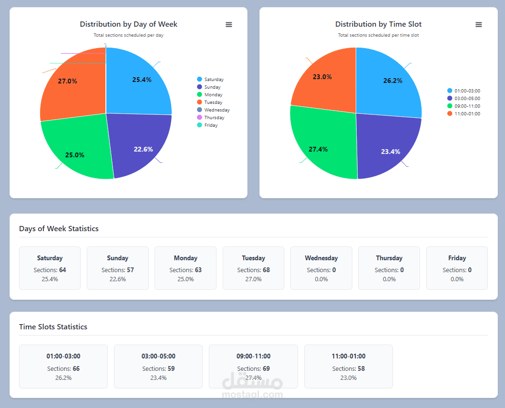Screen dimensions: 505x408
Task: Click the Thursday legend dot
Action: tap(199, 118)
